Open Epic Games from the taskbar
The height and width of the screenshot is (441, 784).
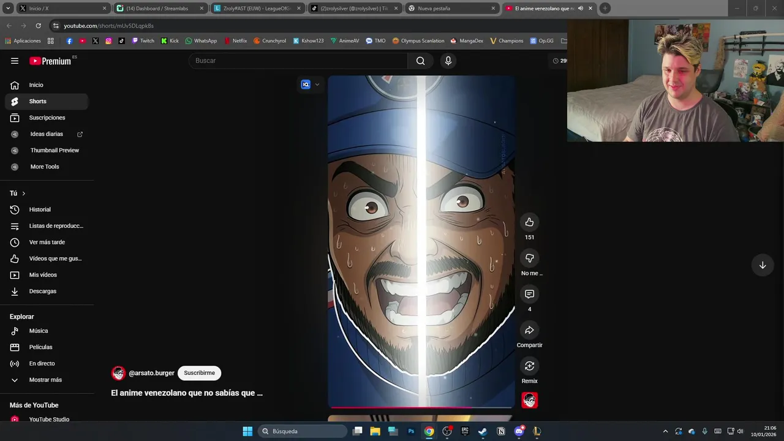pyautogui.click(x=465, y=431)
